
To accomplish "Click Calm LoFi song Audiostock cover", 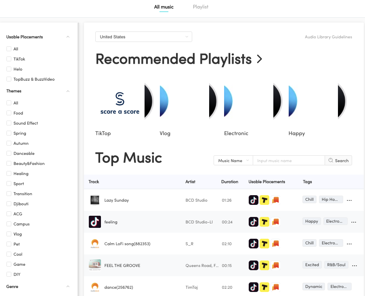I will pos(95,244).
